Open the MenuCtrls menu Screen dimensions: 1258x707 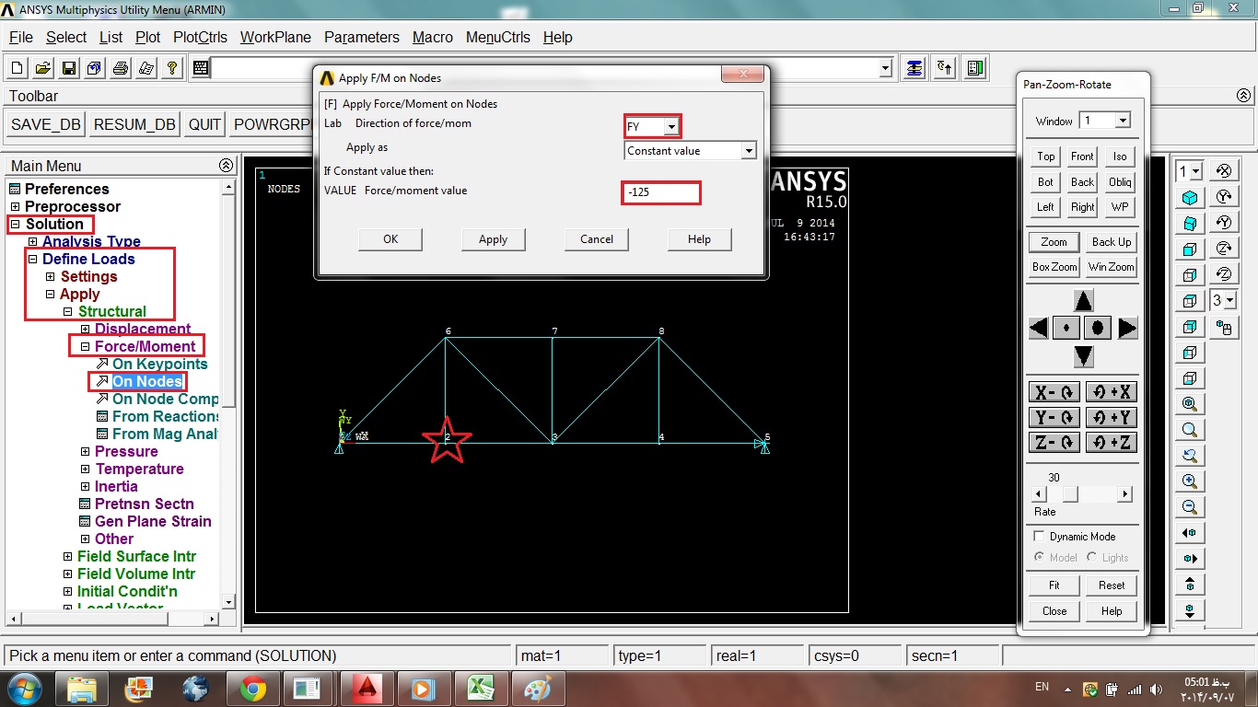click(498, 38)
